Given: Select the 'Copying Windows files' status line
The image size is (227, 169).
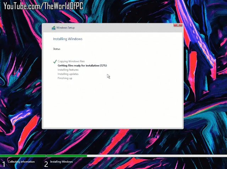Looking at the screenshot, I should [71, 61].
